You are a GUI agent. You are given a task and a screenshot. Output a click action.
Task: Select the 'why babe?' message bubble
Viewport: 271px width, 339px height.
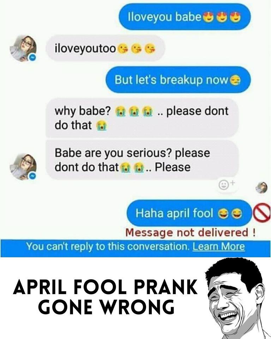[142, 118]
